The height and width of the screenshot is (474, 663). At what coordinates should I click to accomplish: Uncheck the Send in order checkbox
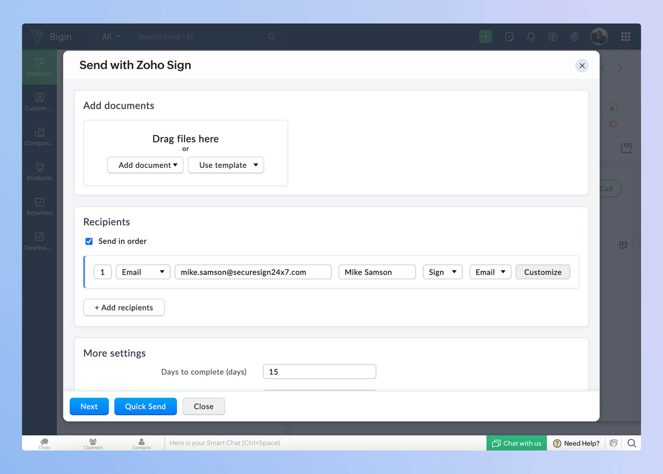[89, 241]
